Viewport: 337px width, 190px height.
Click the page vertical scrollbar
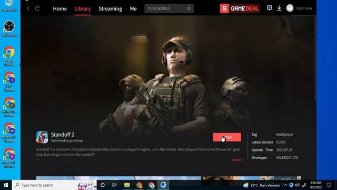(x=315, y=58)
